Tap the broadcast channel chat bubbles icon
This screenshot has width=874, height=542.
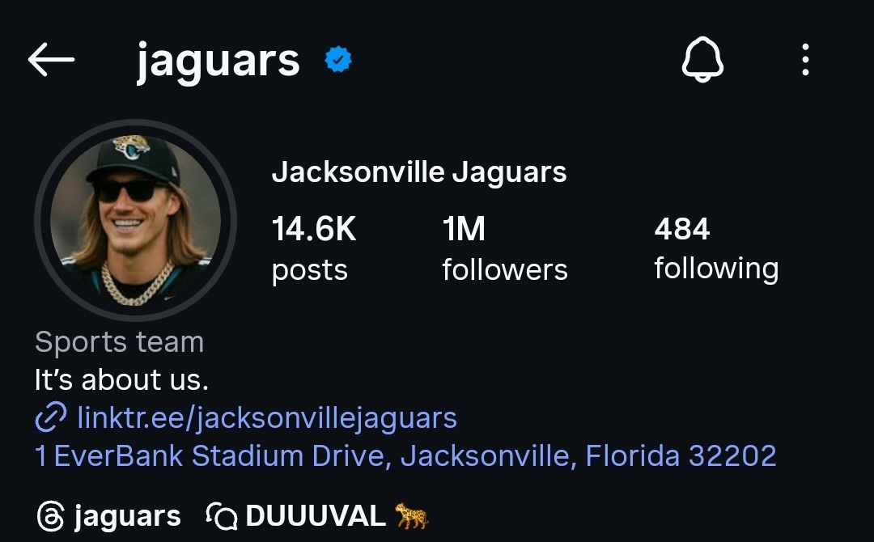[x=222, y=516]
